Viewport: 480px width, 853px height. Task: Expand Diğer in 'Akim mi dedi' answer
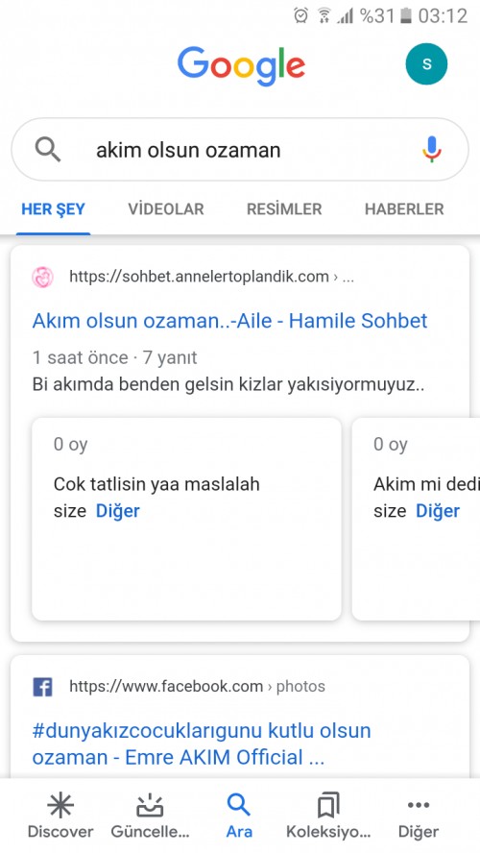[438, 511]
